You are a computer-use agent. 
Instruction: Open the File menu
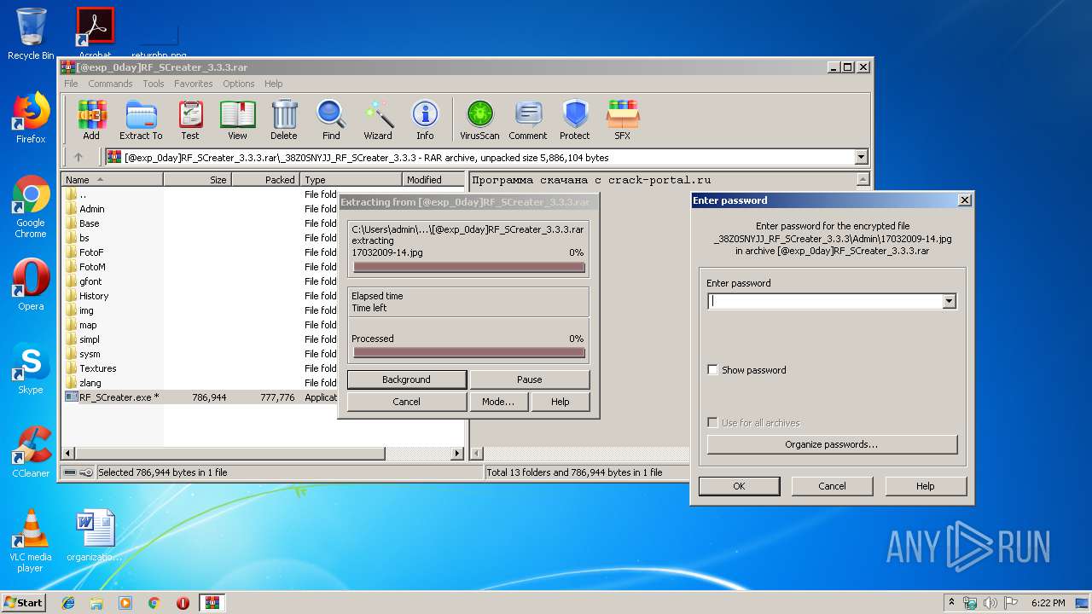71,84
